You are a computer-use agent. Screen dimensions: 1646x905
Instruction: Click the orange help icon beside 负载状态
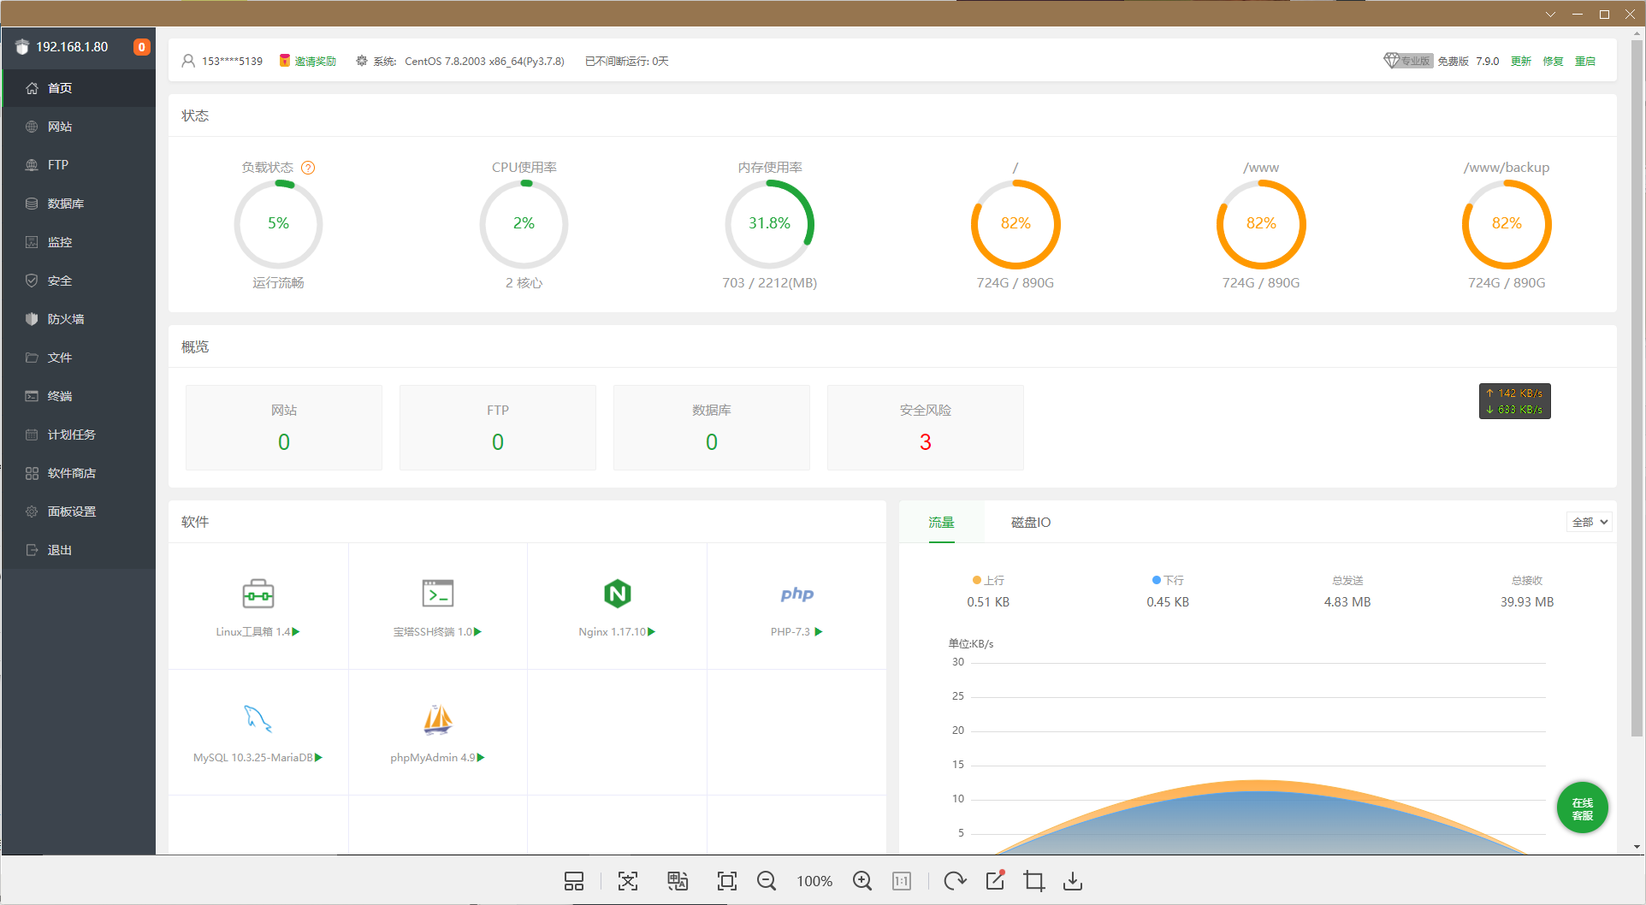click(x=308, y=168)
